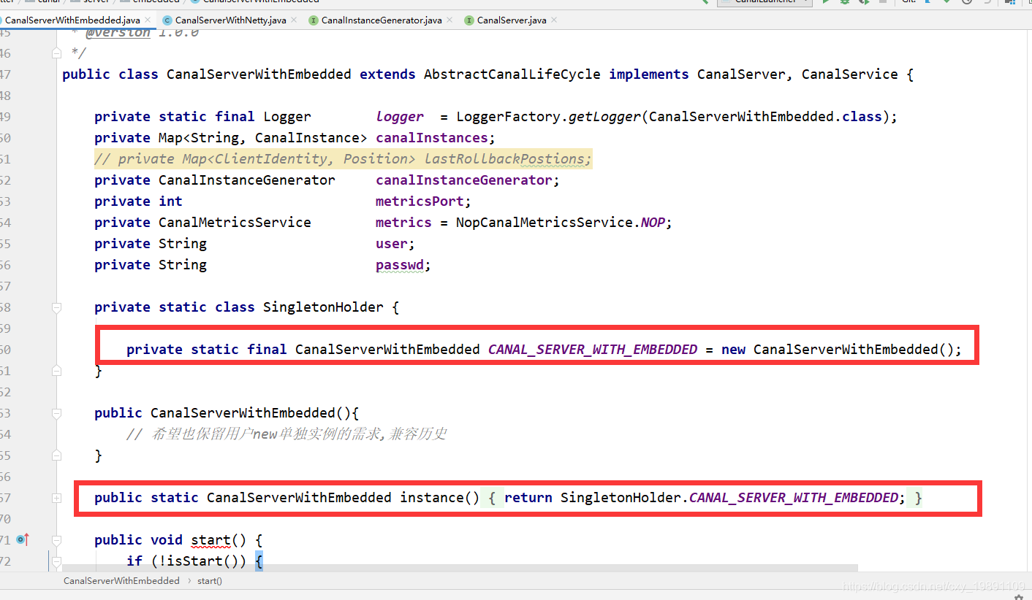Click the 'logger' field name
Viewport: 1032px width, 600px height.
click(x=400, y=117)
